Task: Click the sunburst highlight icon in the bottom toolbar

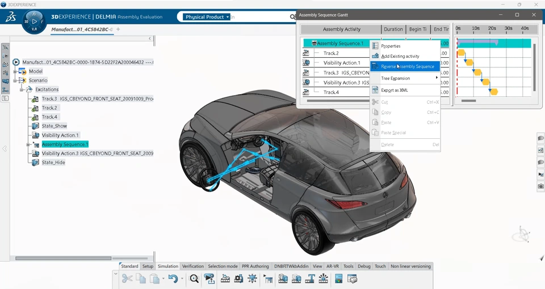Action: (x=323, y=278)
